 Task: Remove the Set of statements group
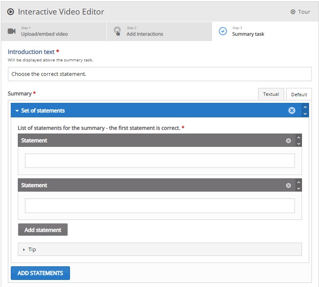(x=292, y=110)
